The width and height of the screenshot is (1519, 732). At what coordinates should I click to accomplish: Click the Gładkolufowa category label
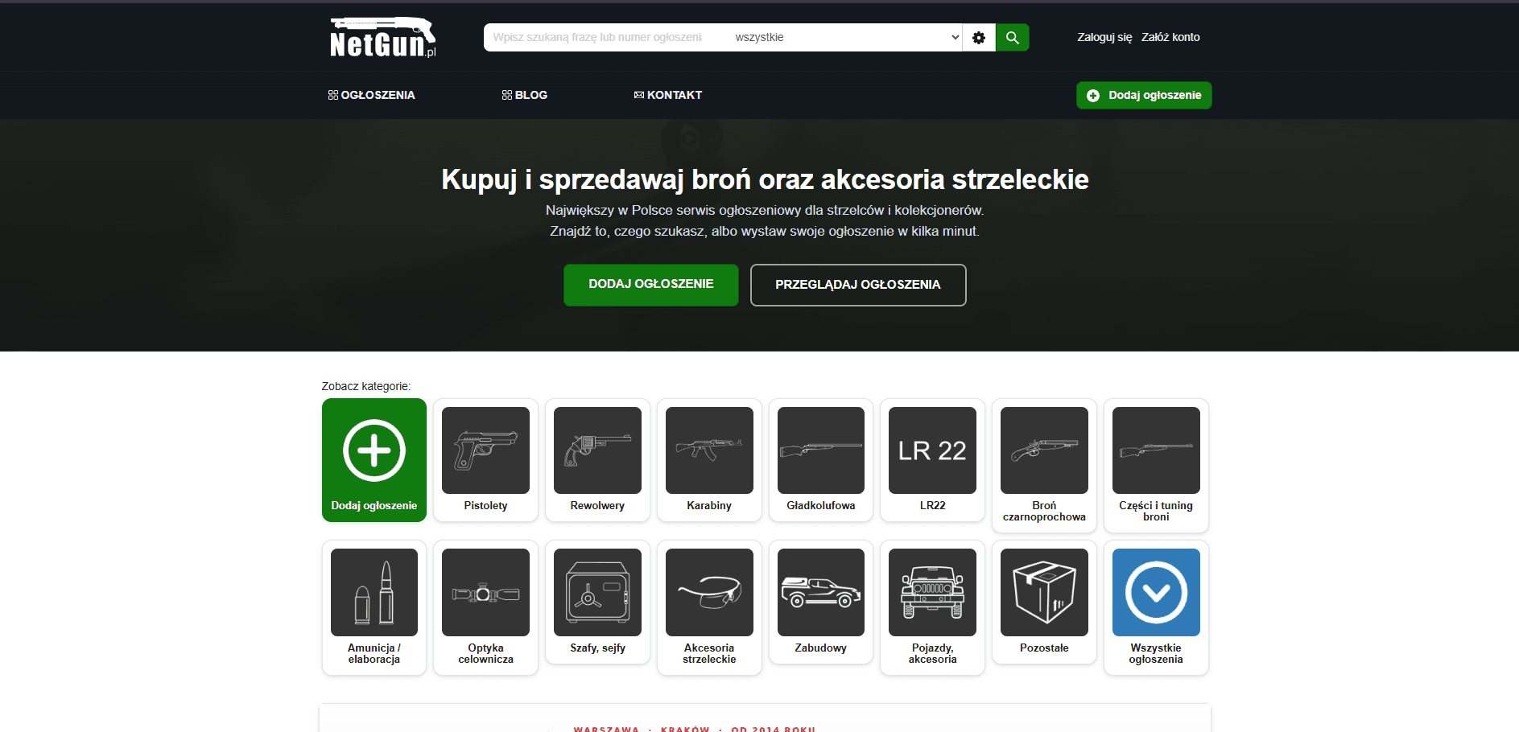(x=821, y=506)
